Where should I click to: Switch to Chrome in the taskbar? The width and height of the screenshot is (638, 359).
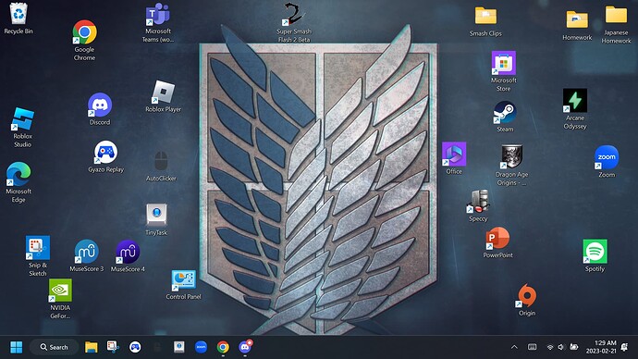pyautogui.click(x=223, y=347)
